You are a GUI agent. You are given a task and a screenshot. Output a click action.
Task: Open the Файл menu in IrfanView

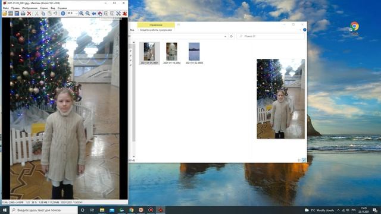(x=6, y=8)
